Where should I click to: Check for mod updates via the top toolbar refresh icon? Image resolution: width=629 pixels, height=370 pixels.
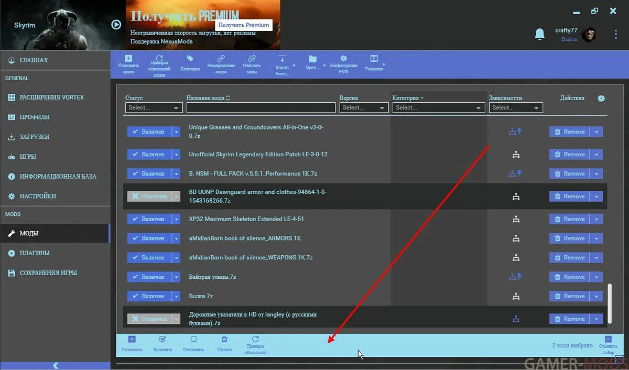(x=159, y=58)
